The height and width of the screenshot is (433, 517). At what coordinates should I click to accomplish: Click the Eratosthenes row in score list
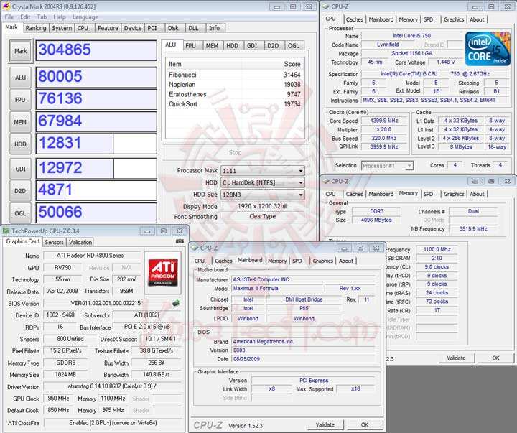click(x=234, y=94)
